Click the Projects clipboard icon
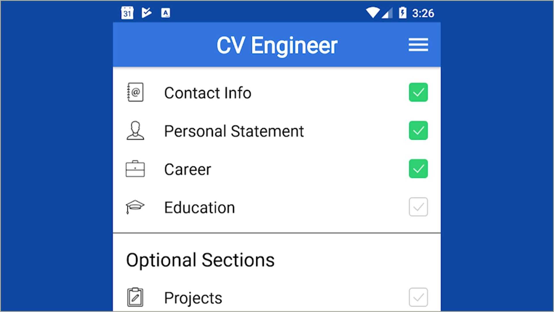Viewport: 554px width, 312px height. pos(135,297)
